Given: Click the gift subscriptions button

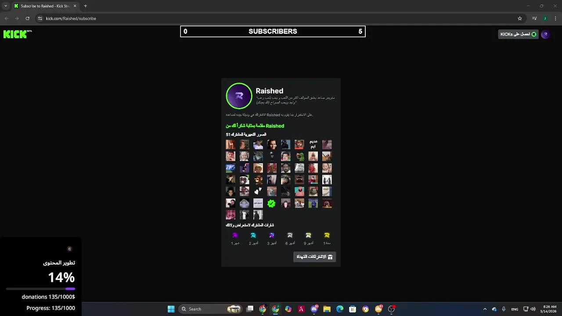Looking at the screenshot, I should (x=314, y=257).
